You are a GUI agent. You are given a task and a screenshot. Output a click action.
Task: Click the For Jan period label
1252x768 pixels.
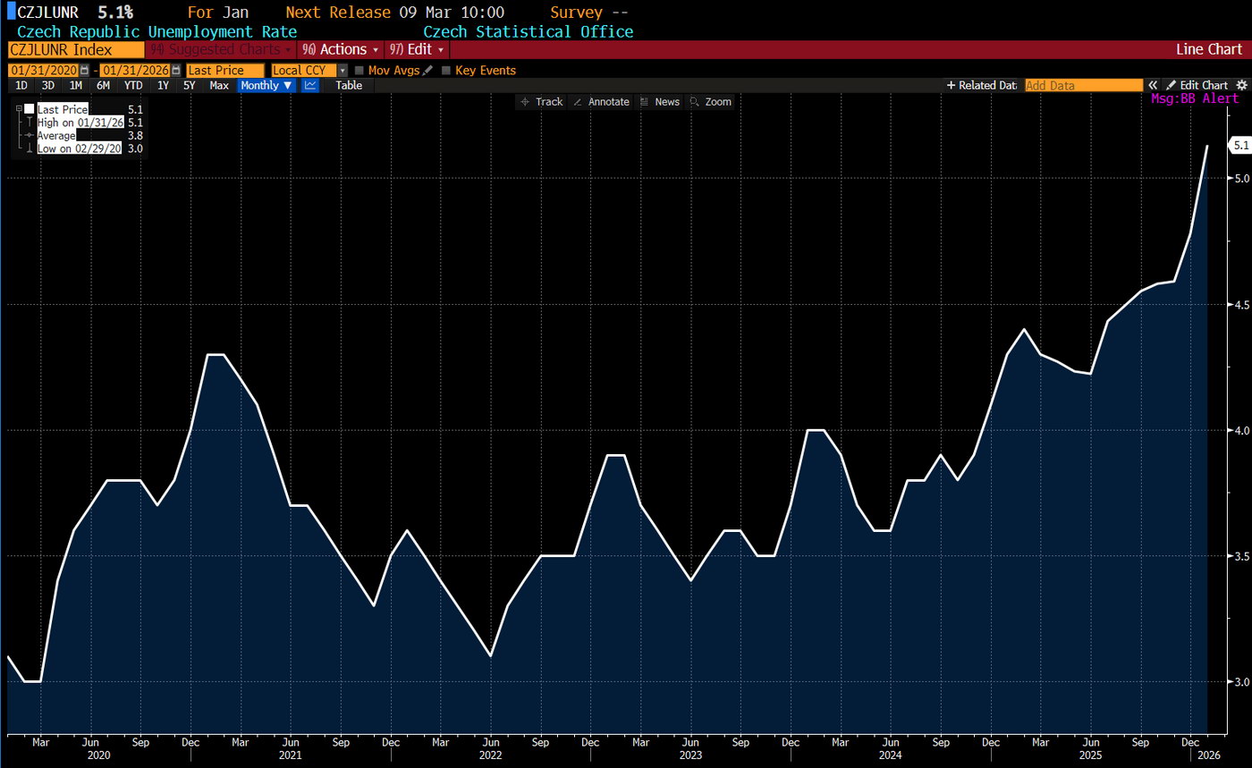218,13
